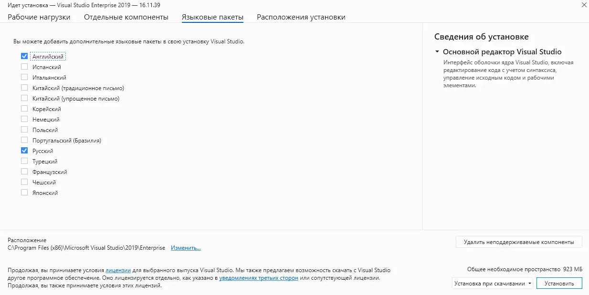Image resolution: width=589 pixels, height=295 pixels.
Task: Enable Китайский (упрощенное письмо) checkbox
Action: tap(24, 98)
